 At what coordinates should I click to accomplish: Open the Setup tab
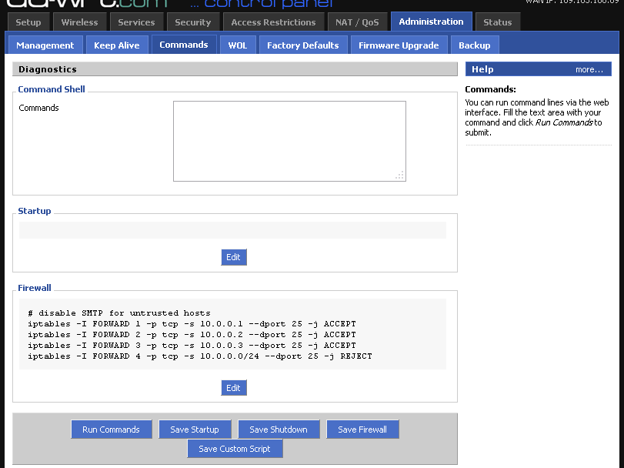pos(28,22)
